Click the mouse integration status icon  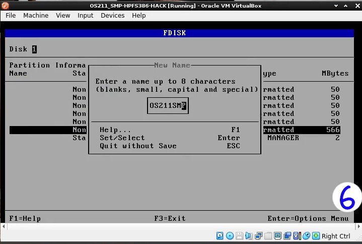coord(306,236)
